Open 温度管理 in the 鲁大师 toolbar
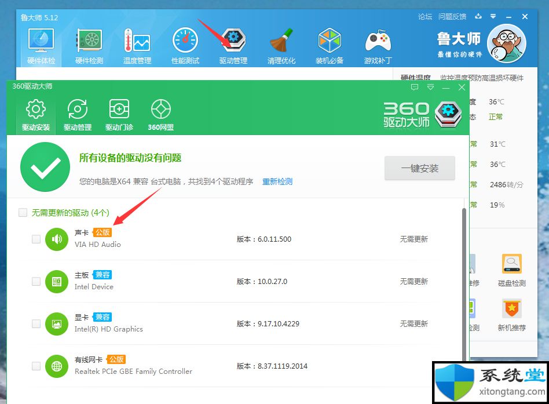This screenshot has height=404, width=549. point(137,46)
